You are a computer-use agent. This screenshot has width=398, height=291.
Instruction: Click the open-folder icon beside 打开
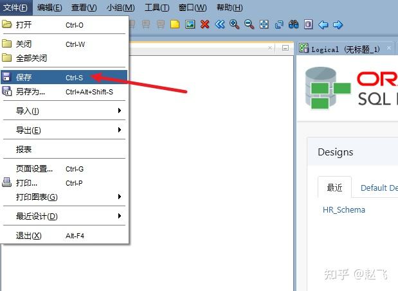pyautogui.click(x=7, y=24)
